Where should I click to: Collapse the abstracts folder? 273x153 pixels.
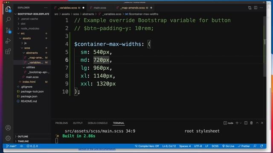pyautogui.click(x=30, y=53)
